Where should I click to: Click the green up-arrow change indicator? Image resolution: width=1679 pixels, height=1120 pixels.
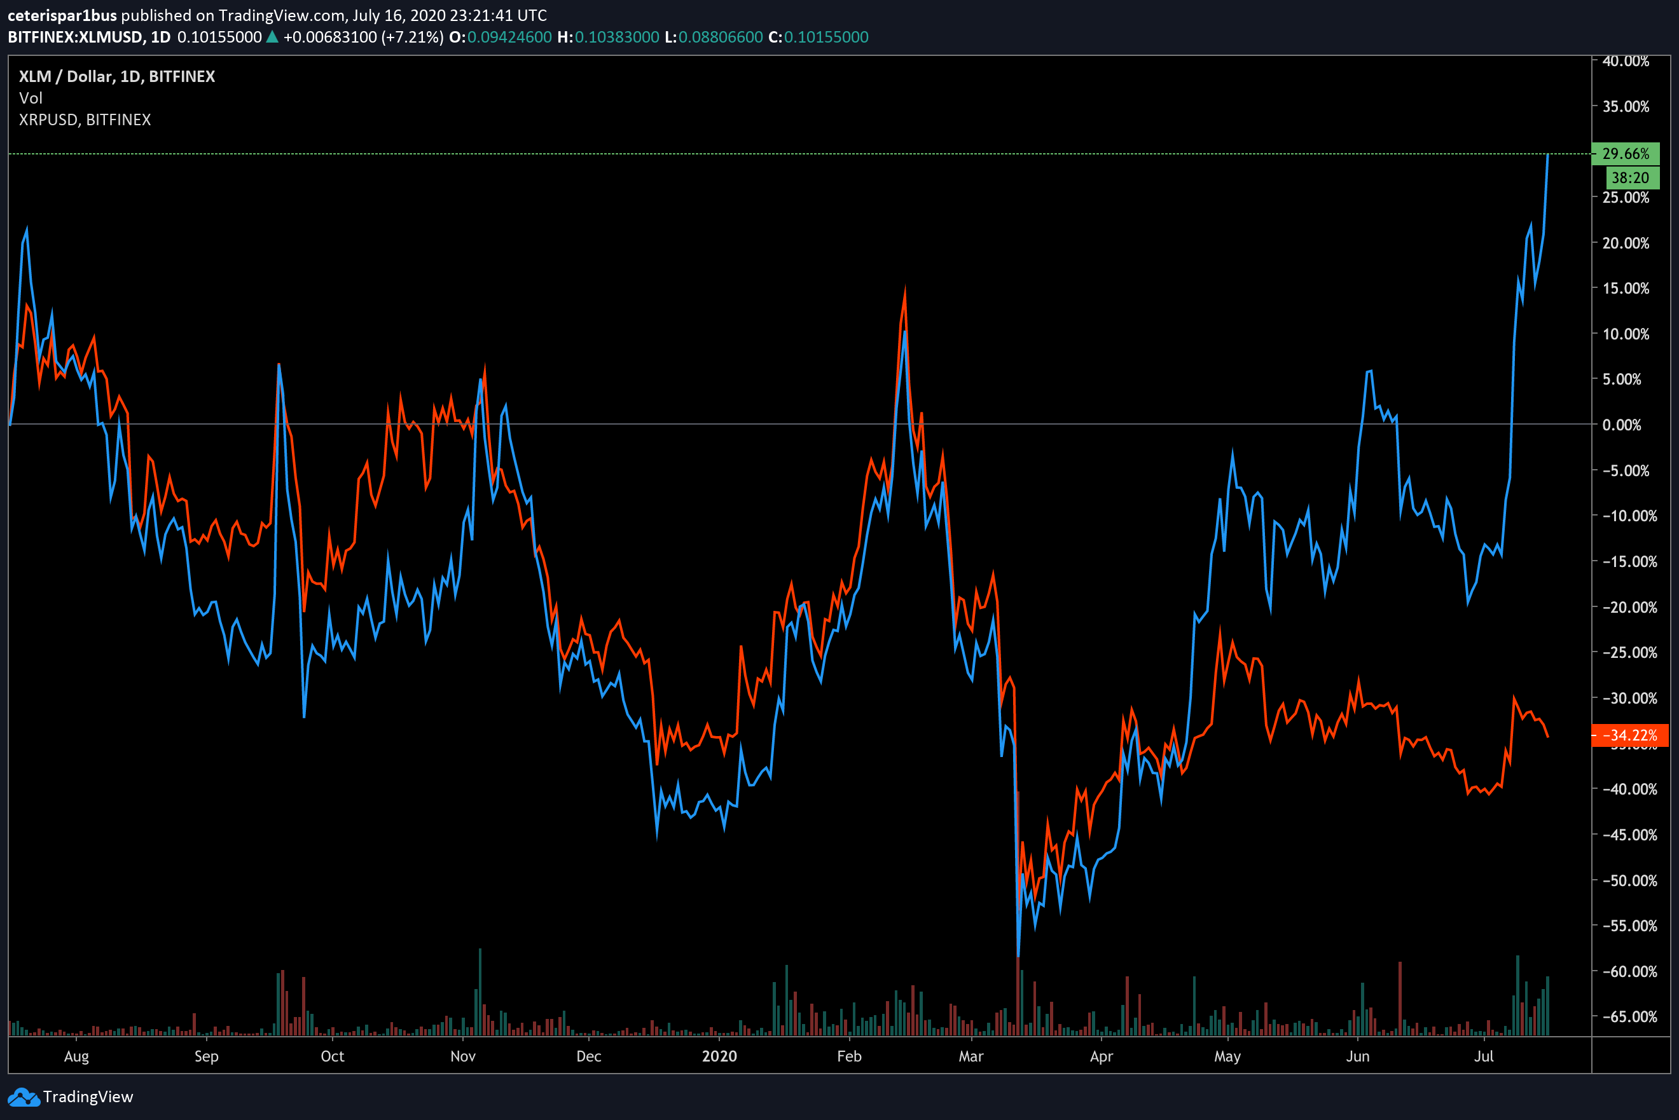coord(272,37)
